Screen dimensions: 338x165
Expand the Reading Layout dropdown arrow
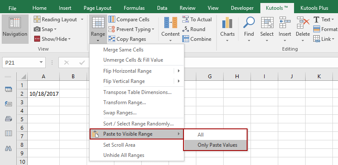point(82,19)
